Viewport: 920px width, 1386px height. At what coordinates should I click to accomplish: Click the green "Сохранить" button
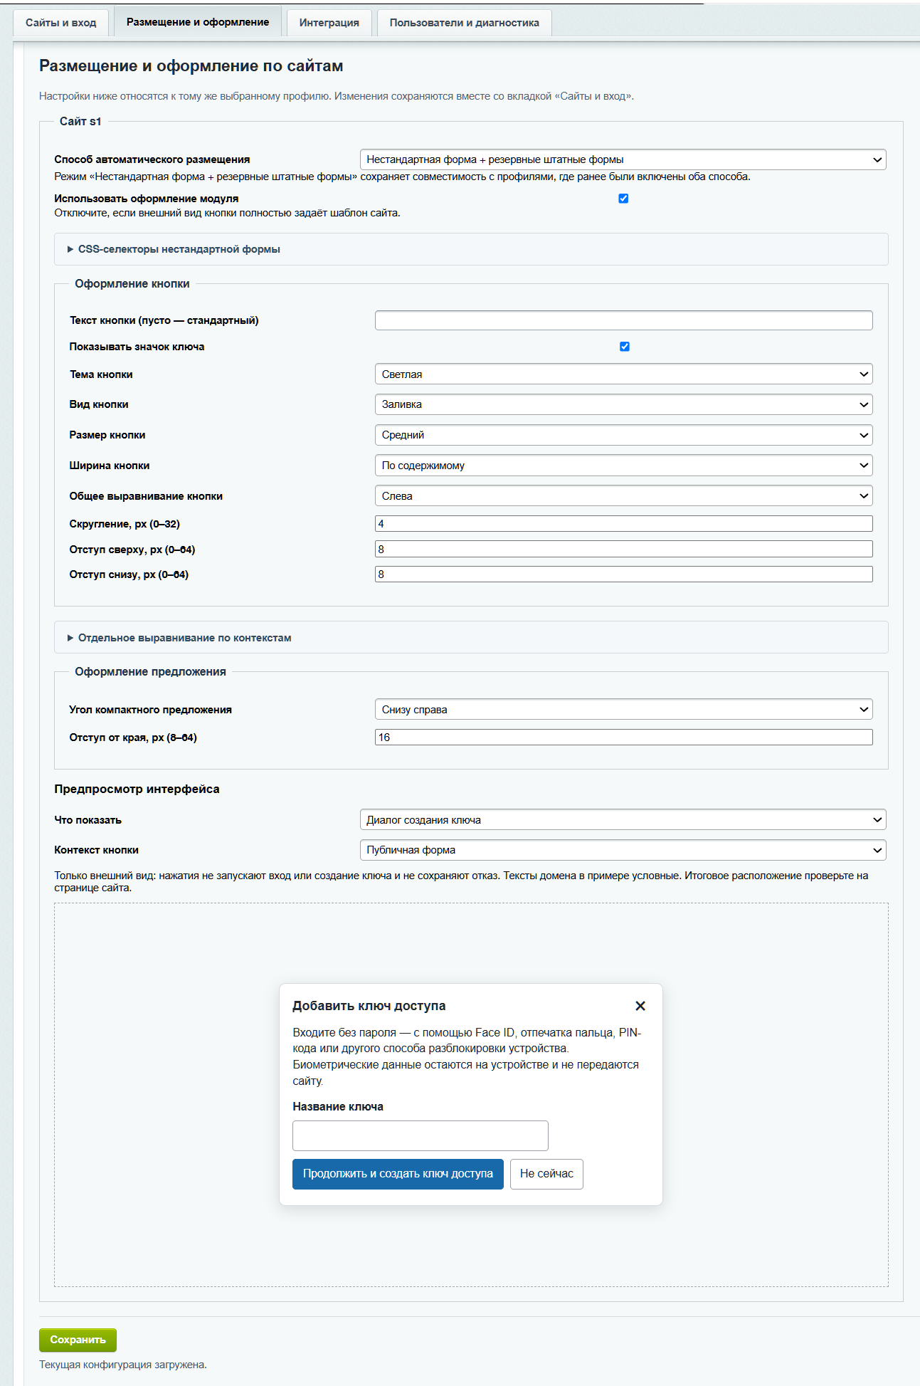pos(78,1340)
